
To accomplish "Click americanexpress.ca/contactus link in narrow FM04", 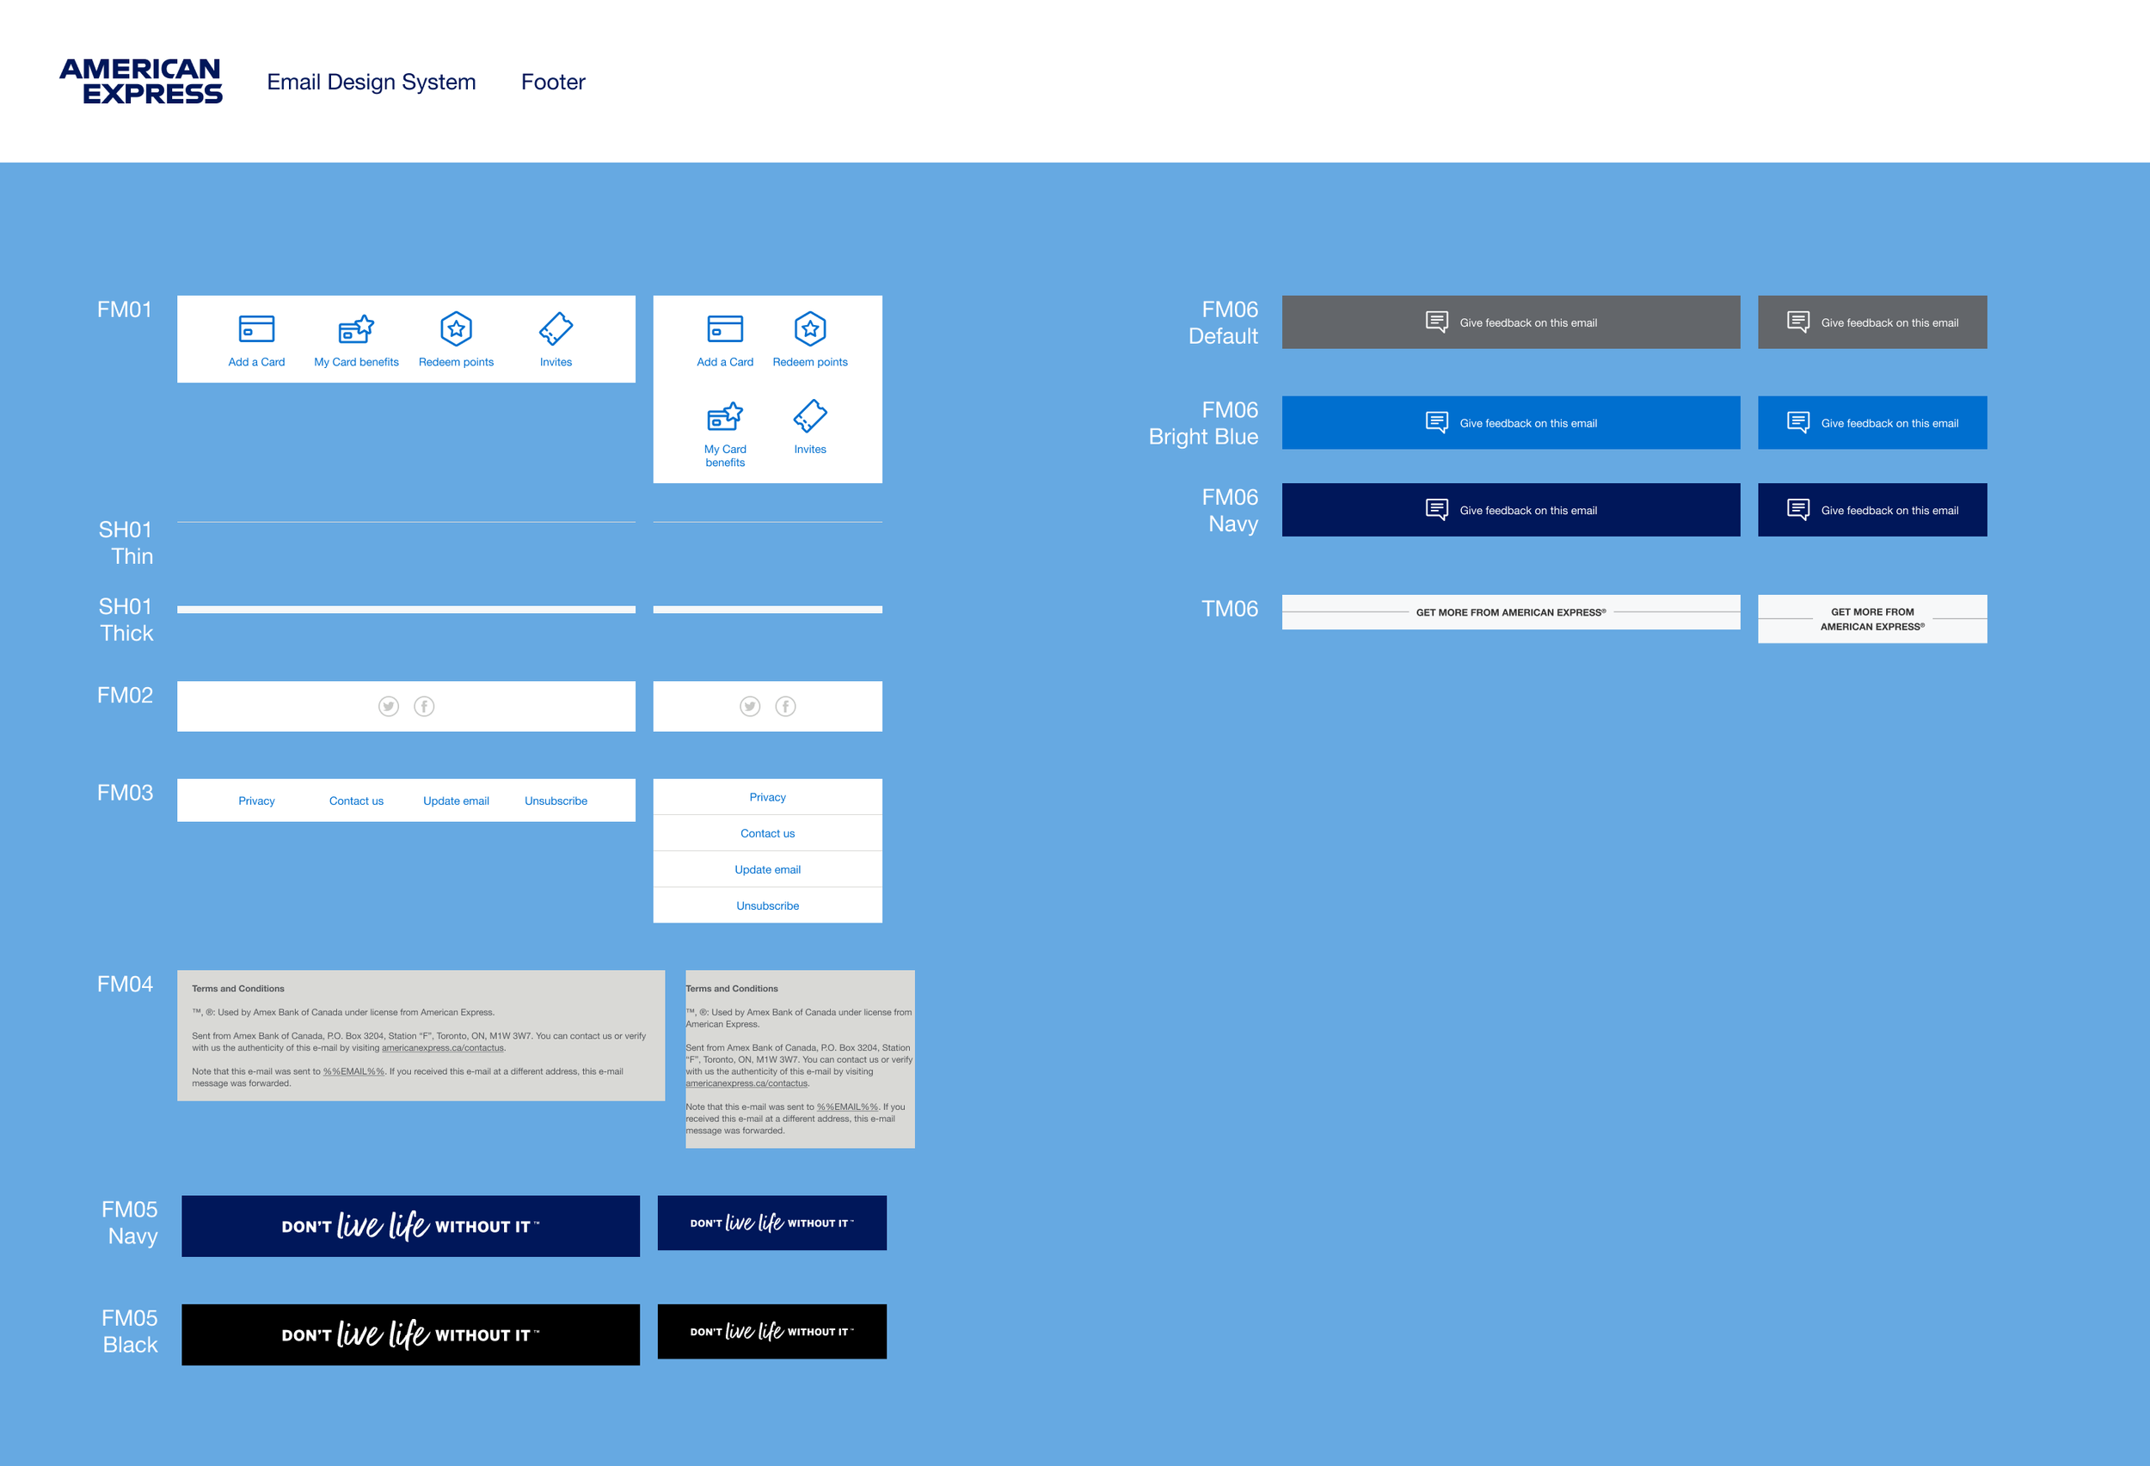I will click(746, 1083).
